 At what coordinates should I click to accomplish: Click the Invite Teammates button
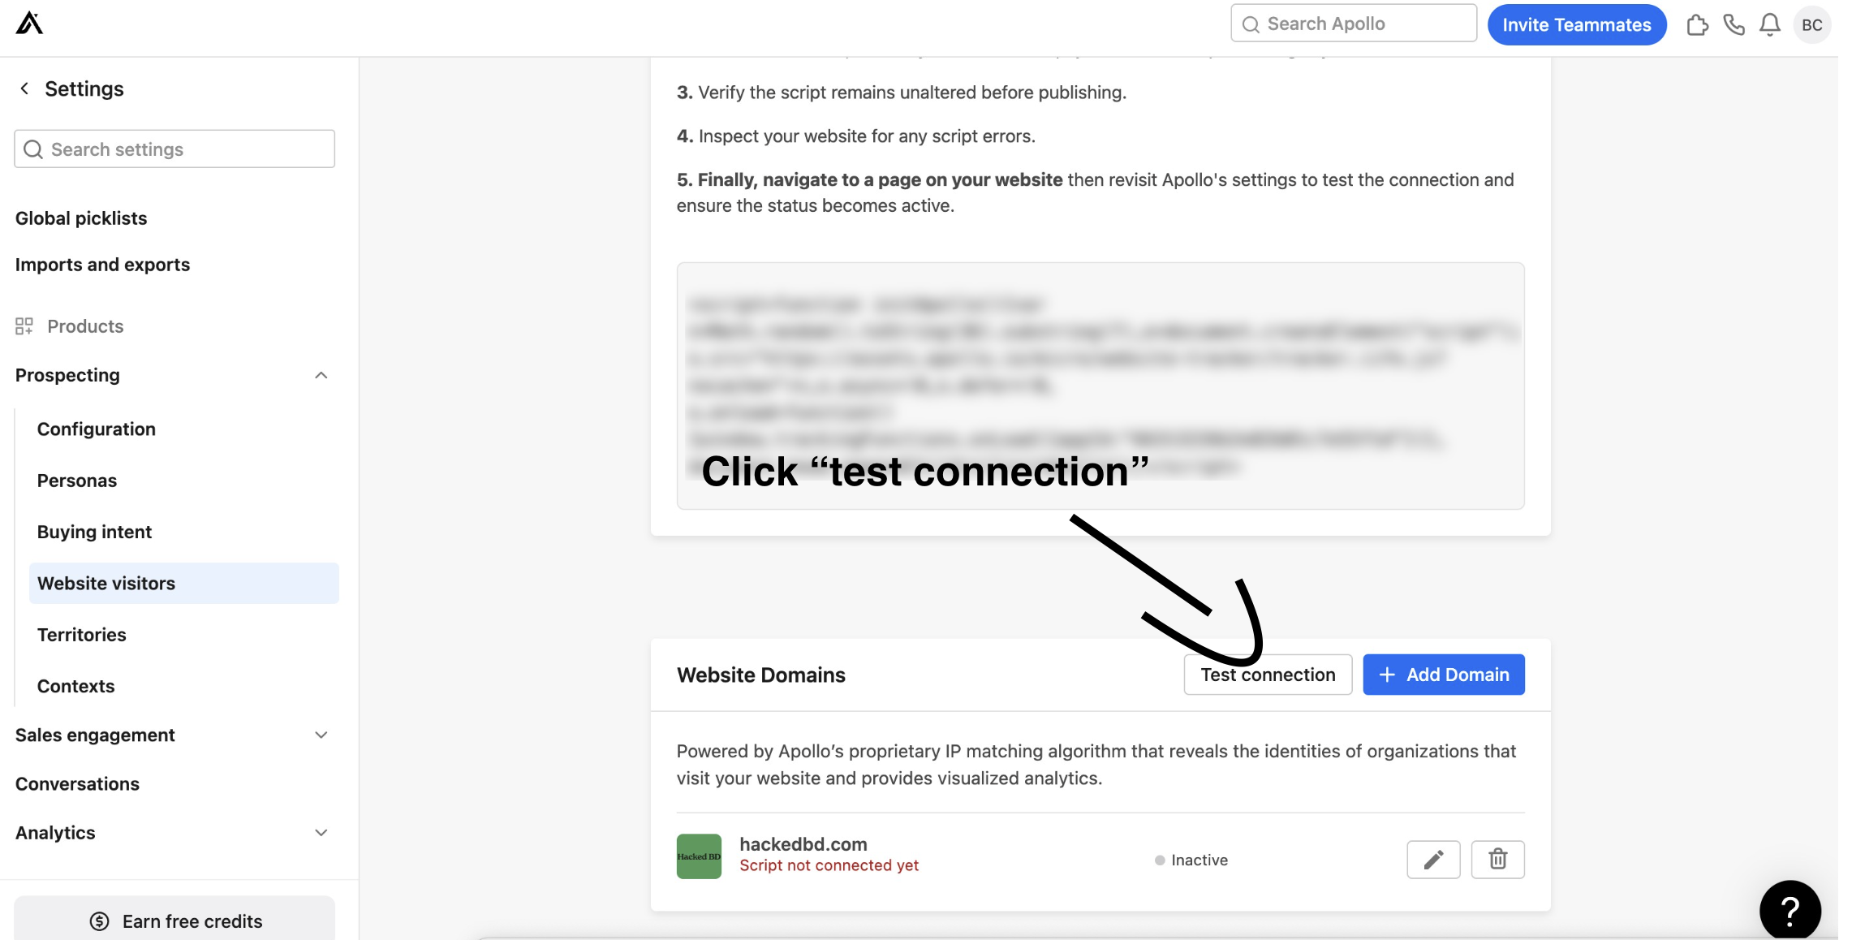click(x=1577, y=25)
